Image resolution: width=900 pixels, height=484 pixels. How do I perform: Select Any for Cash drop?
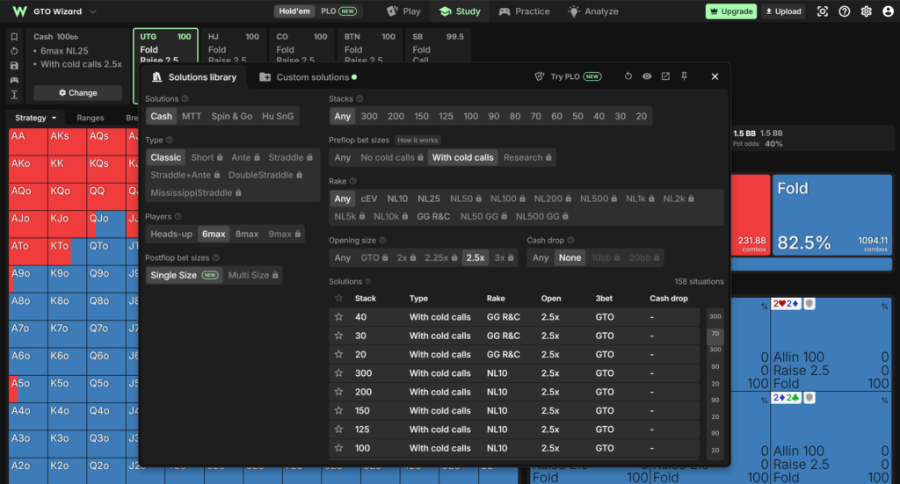(x=541, y=258)
